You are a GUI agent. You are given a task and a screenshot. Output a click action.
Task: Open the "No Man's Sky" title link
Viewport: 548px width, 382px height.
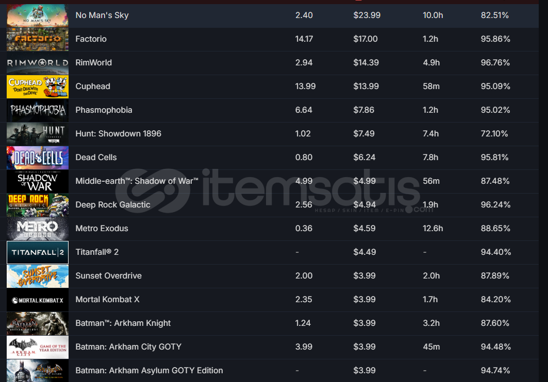102,15
